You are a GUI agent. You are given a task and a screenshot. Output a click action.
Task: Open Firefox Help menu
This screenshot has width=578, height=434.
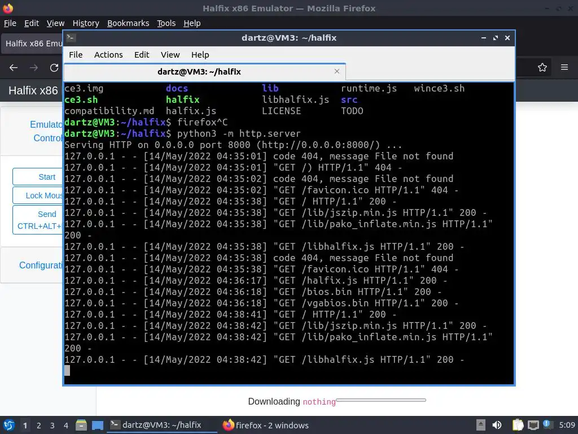pyautogui.click(x=192, y=23)
